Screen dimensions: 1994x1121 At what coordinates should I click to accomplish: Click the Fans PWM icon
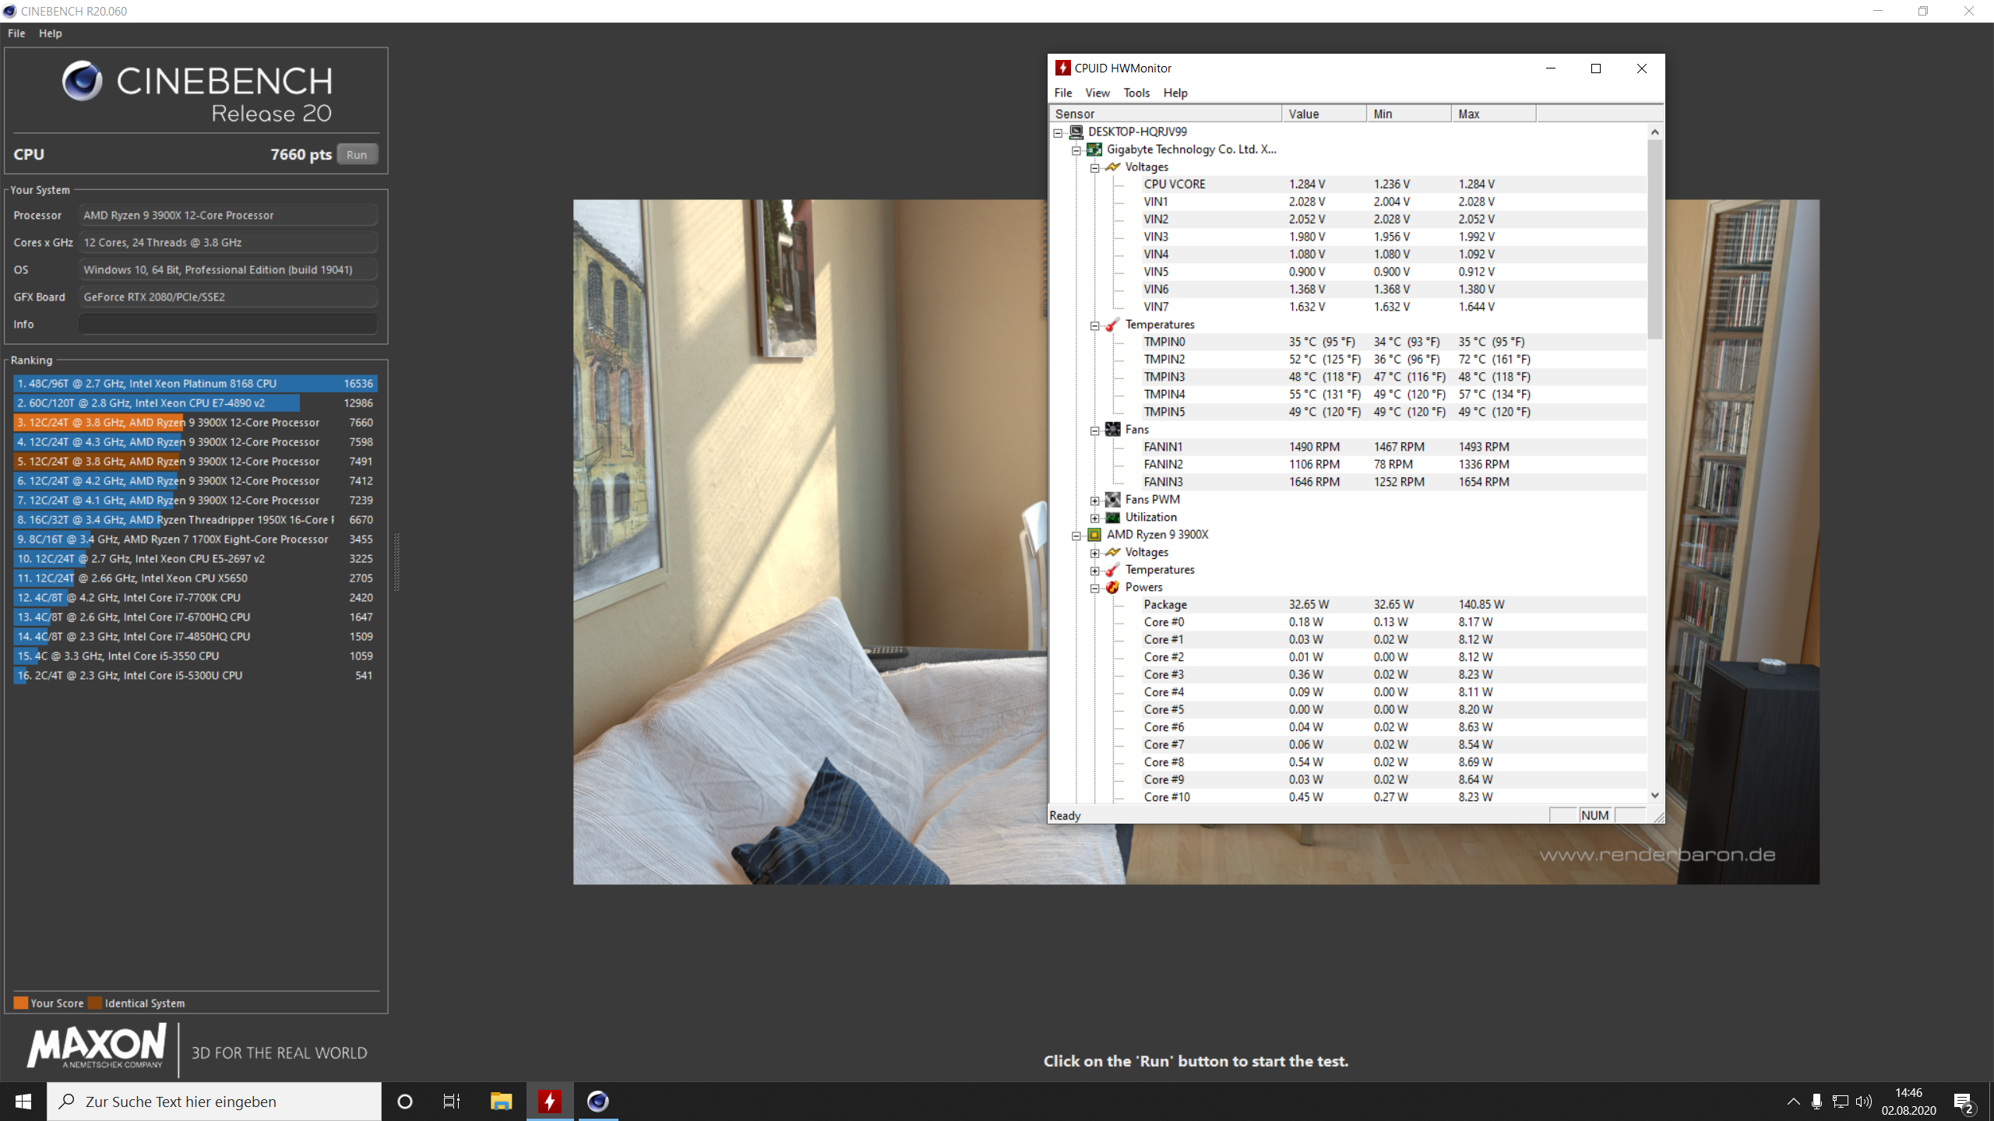coord(1113,500)
